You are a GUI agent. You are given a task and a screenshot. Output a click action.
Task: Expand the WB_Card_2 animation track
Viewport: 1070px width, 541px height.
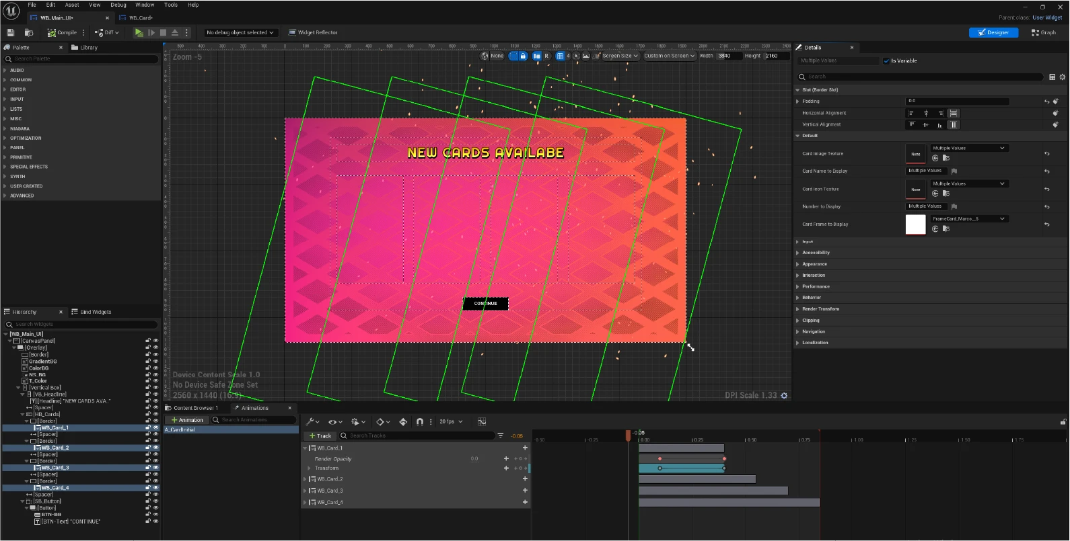coord(305,479)
